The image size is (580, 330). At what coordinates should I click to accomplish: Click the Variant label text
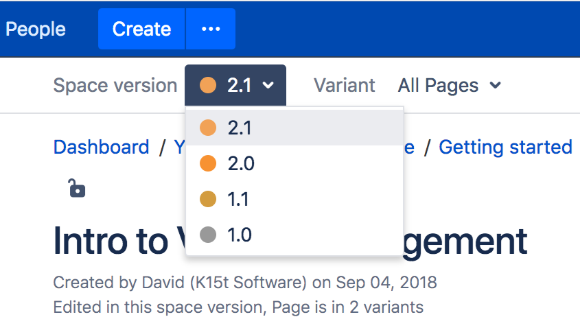(345, 85)
